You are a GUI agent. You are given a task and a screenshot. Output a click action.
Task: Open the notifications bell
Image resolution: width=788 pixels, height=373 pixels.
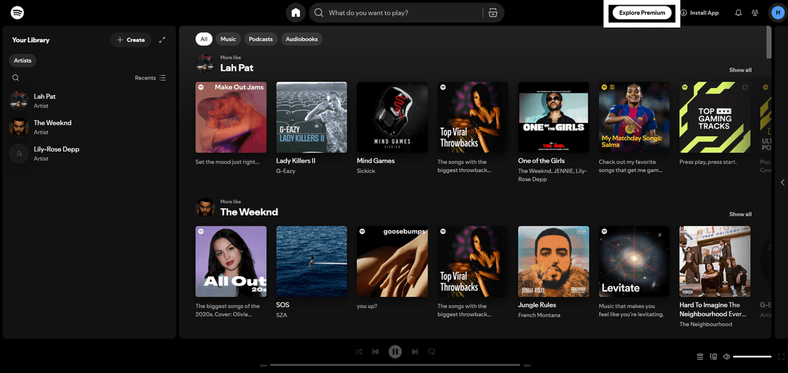[738, 13]
